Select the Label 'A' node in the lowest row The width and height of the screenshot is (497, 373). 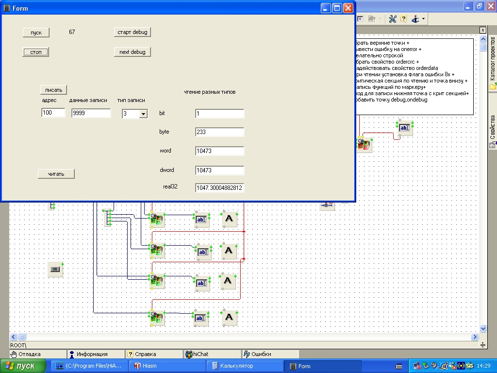(x=229, y=317)
